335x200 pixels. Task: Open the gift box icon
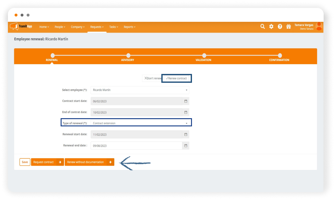[x=288, y=27]
